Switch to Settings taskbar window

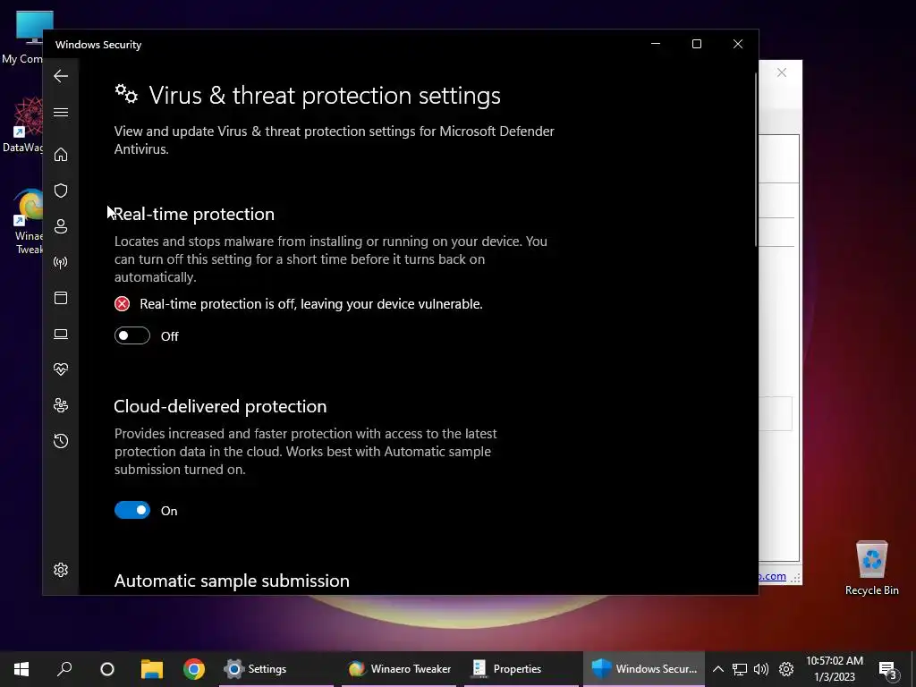pyautogui.click(x=276, y=669)
